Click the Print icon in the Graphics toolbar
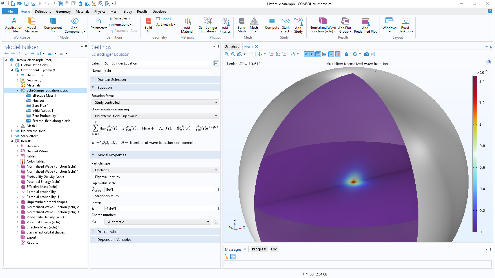495x278 pixels. [x=373, y=54]
